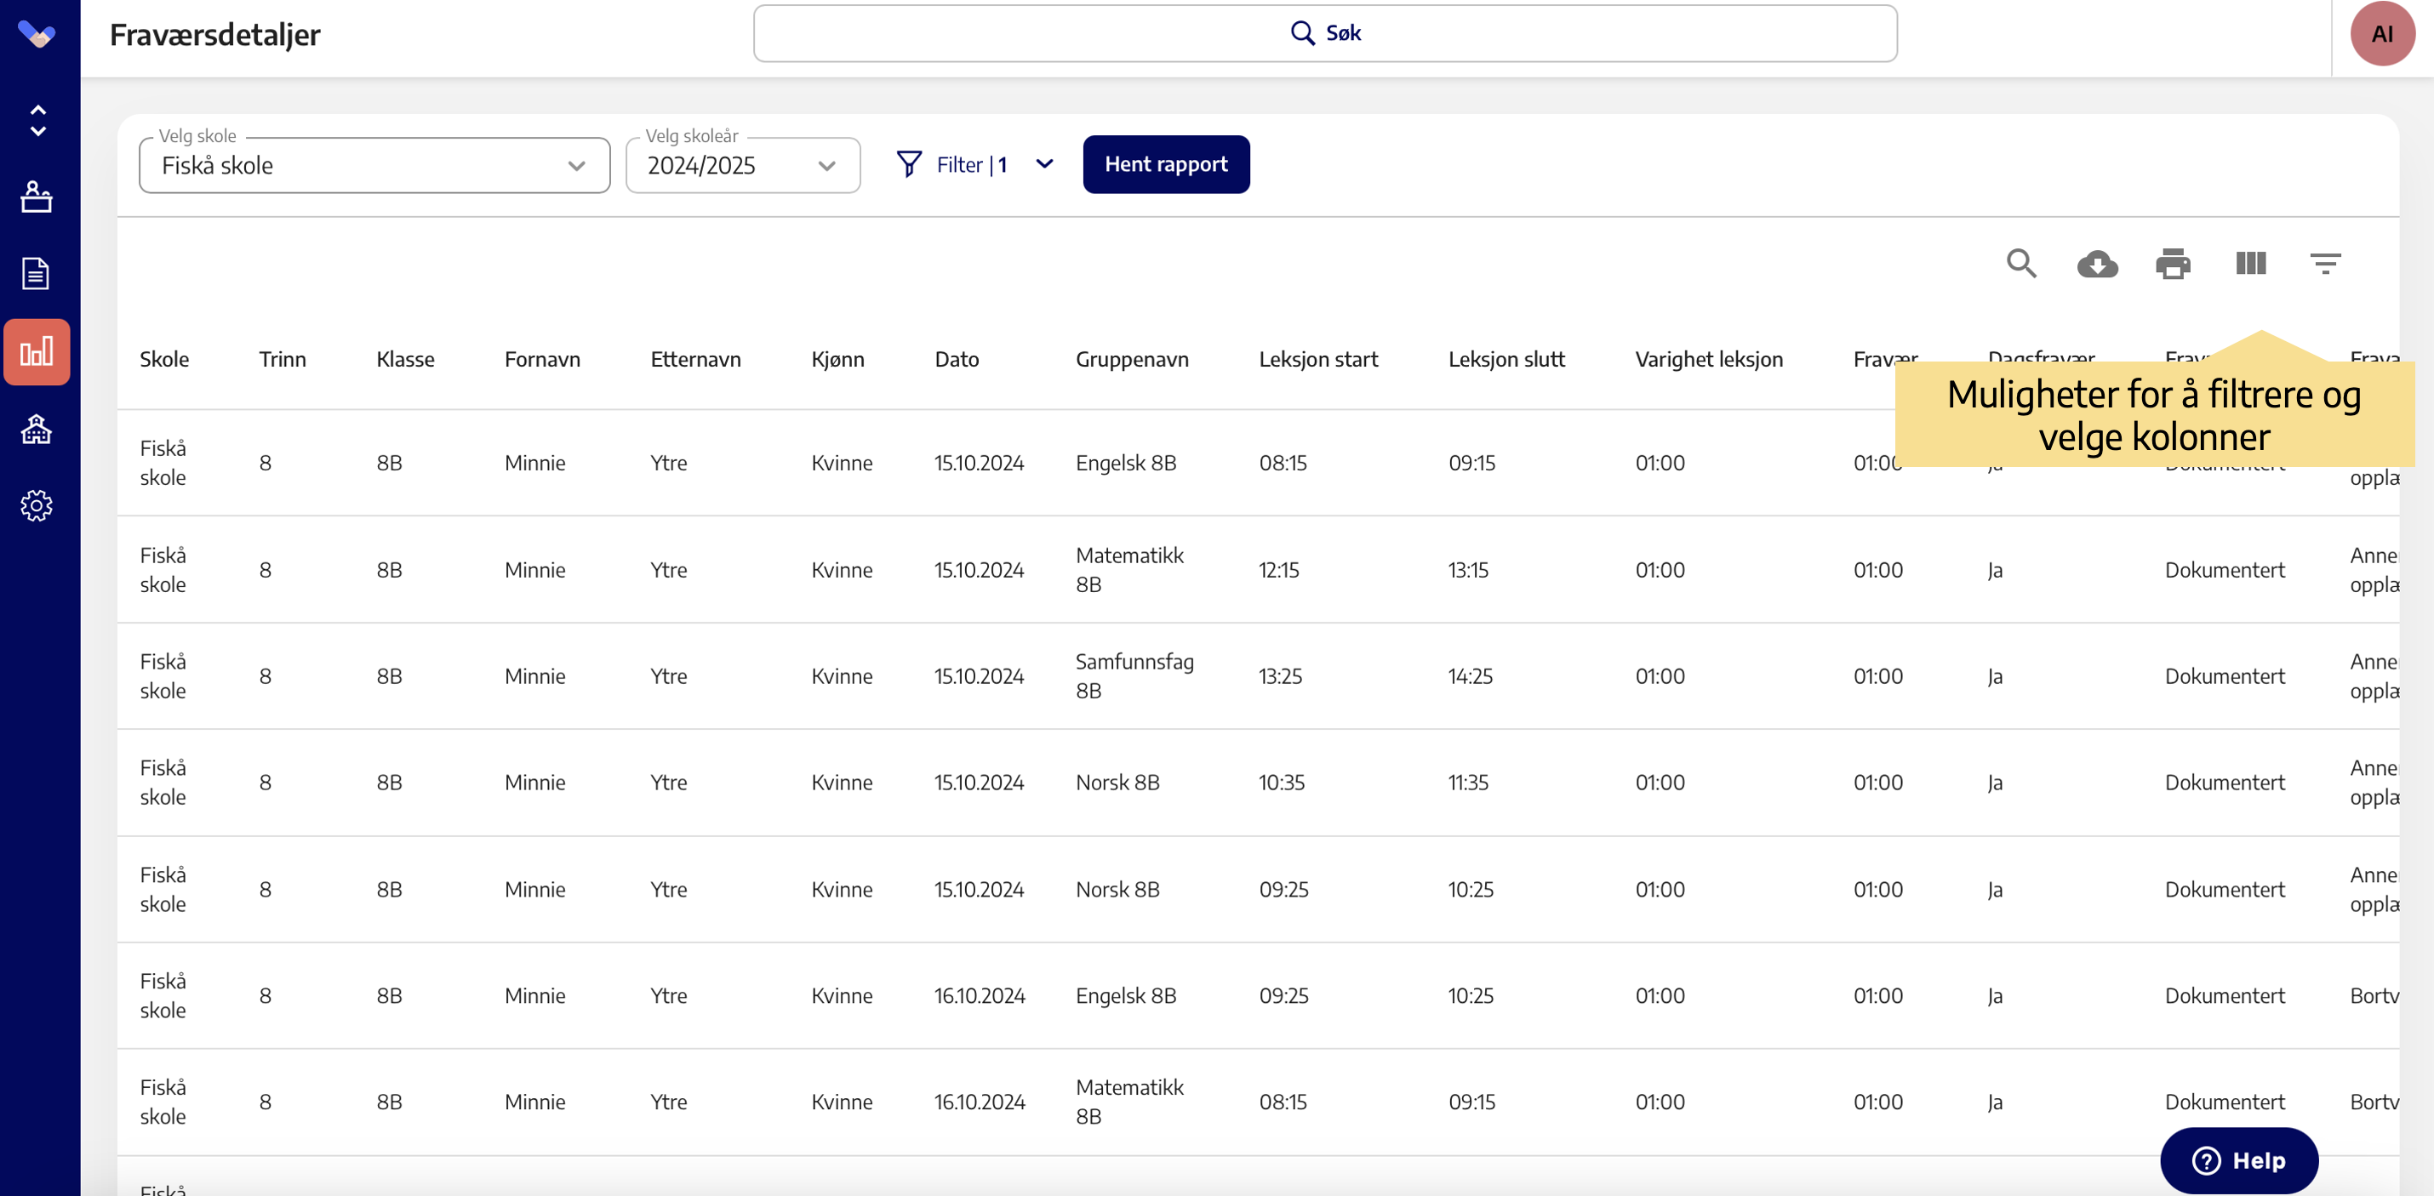Click the Help button

pos(2237,1160)
